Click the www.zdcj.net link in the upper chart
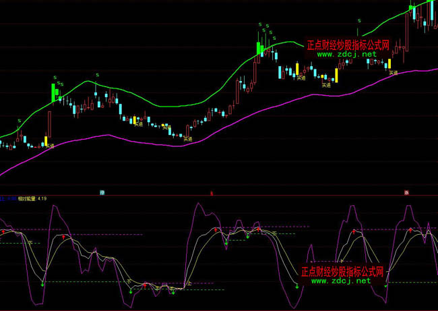 346,54
